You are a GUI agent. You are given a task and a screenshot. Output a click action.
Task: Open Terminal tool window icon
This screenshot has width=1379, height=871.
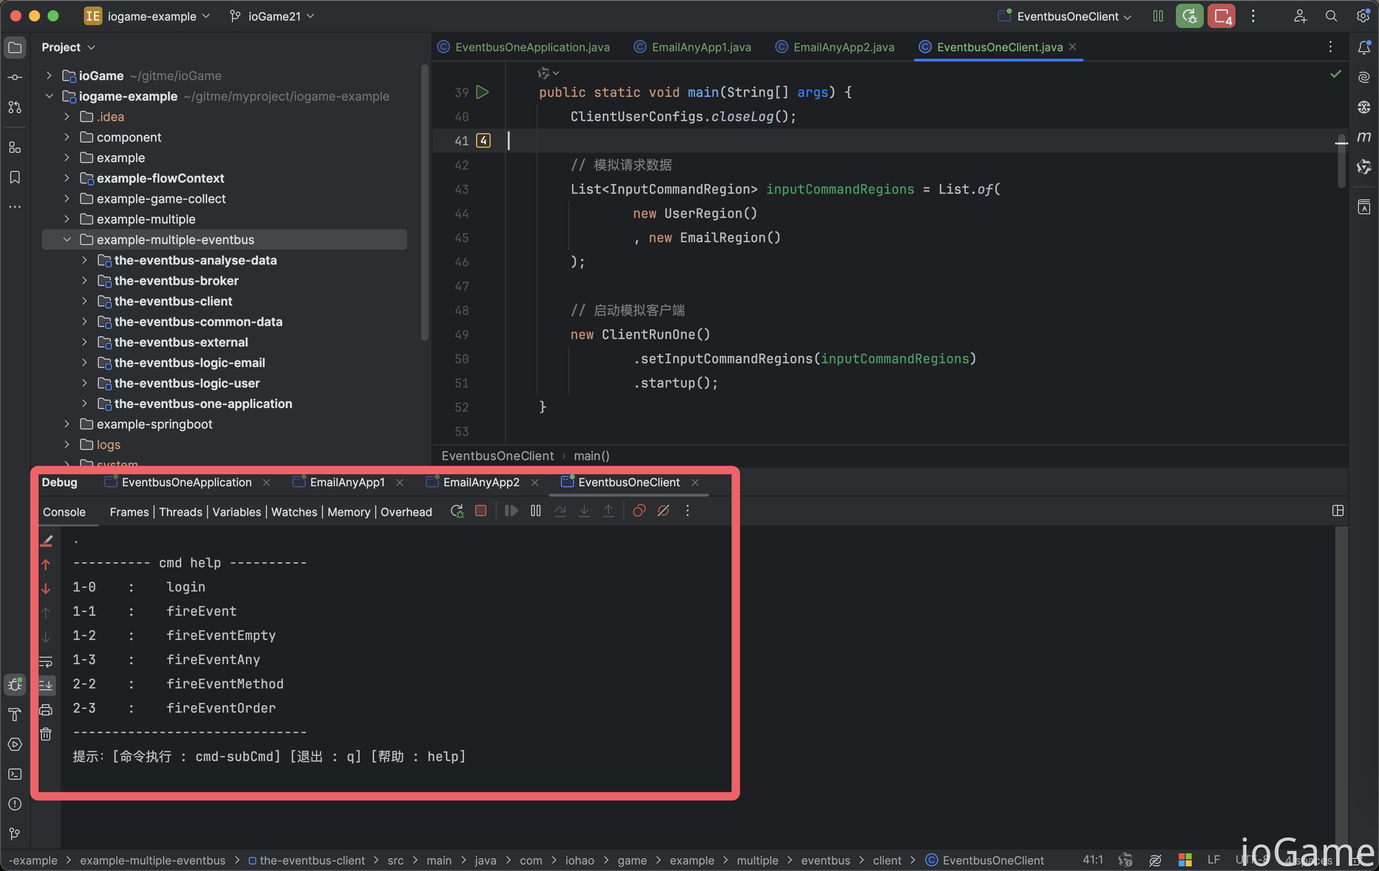click(x=15, y=774)
